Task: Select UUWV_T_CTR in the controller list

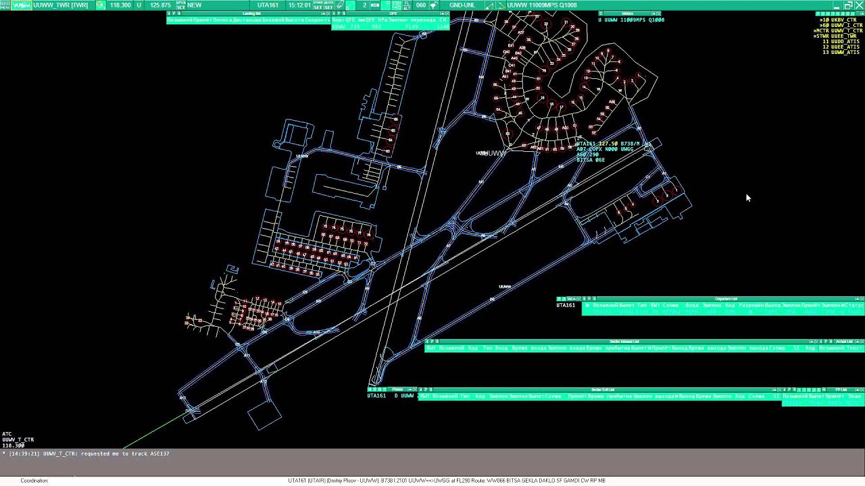Action: click(839, 30)
